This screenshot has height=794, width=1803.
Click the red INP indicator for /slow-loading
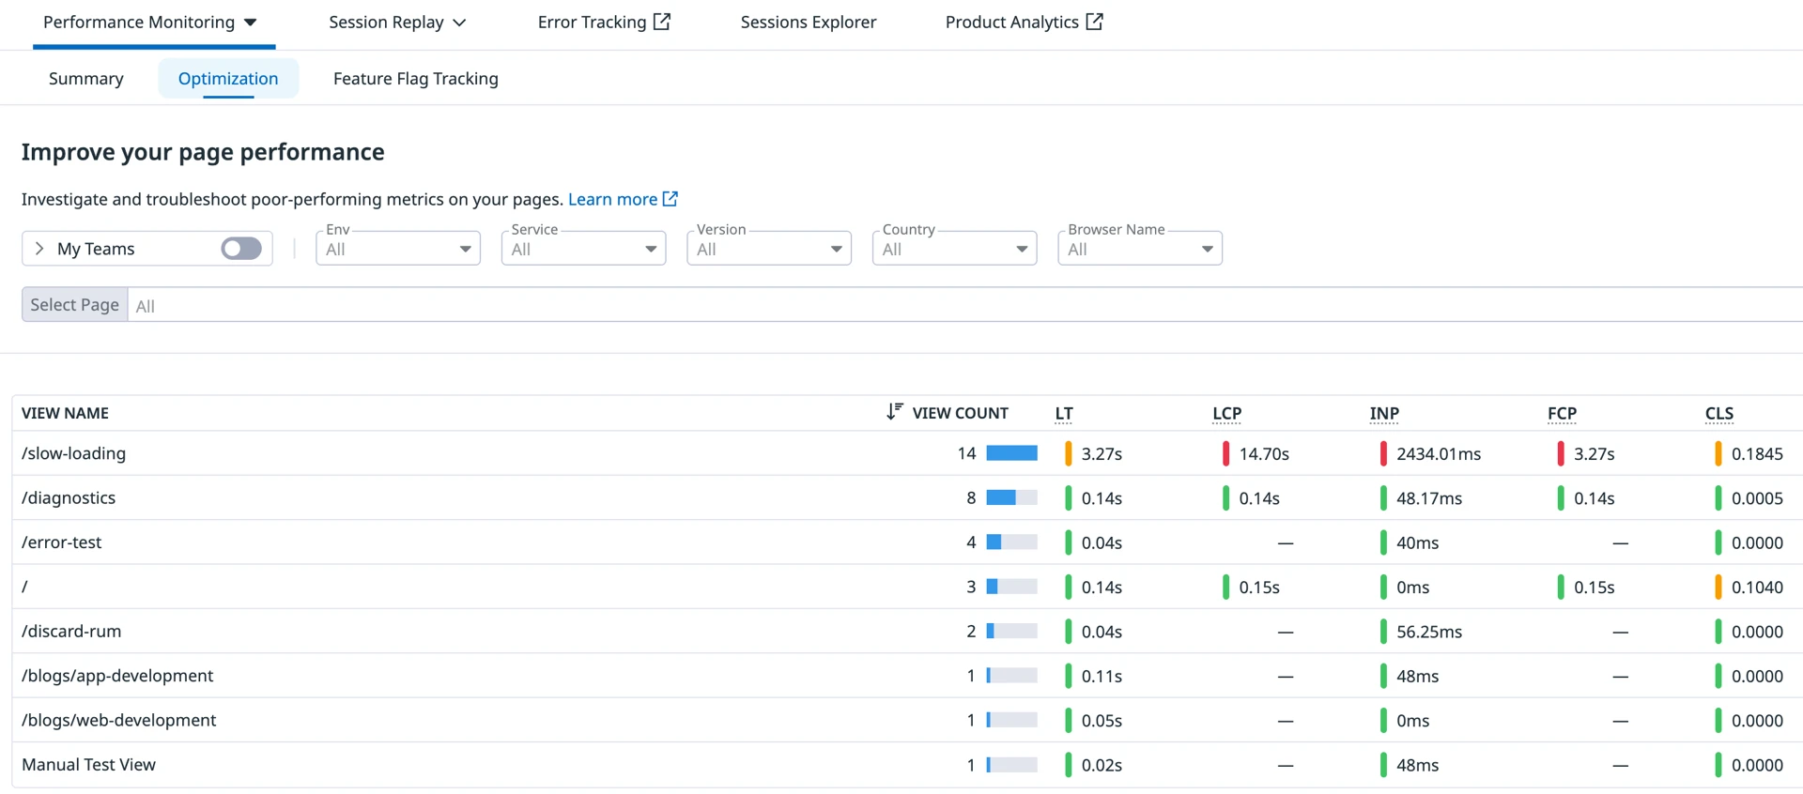(x=1383, y=453)
